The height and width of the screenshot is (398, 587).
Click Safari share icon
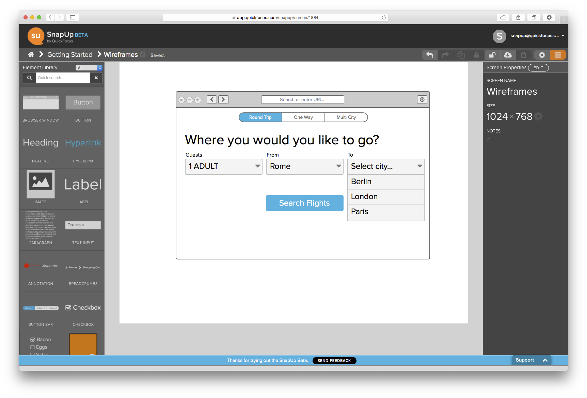pyautogui.click(x=518, y=17)
